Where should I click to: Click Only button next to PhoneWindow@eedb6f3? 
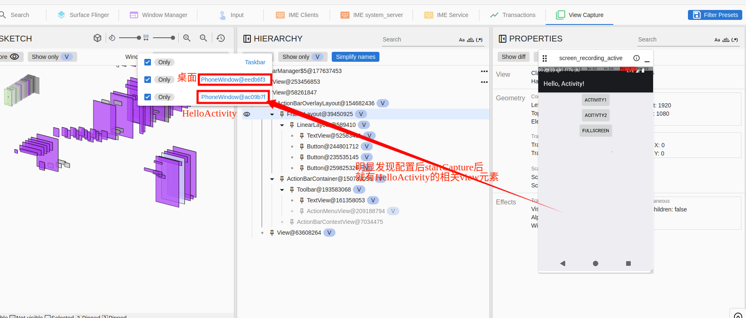(164, 80)
